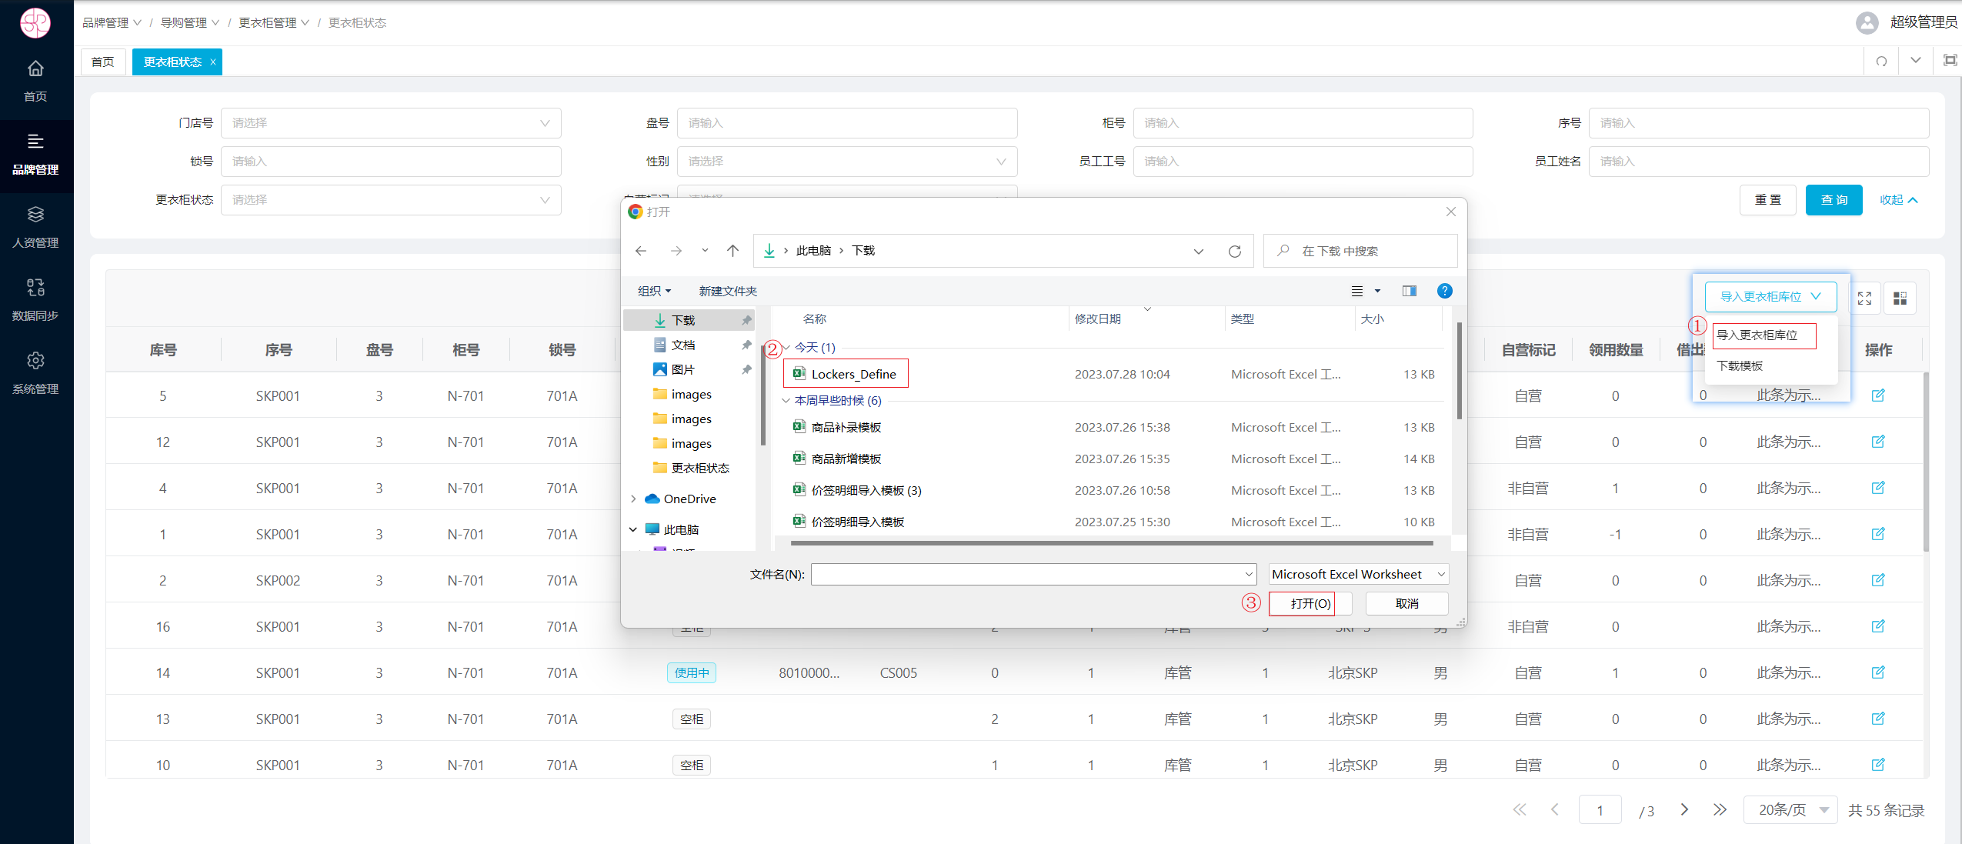Expand the OneDrive tree node
The image size is (1962, 844).
[633, 499]
